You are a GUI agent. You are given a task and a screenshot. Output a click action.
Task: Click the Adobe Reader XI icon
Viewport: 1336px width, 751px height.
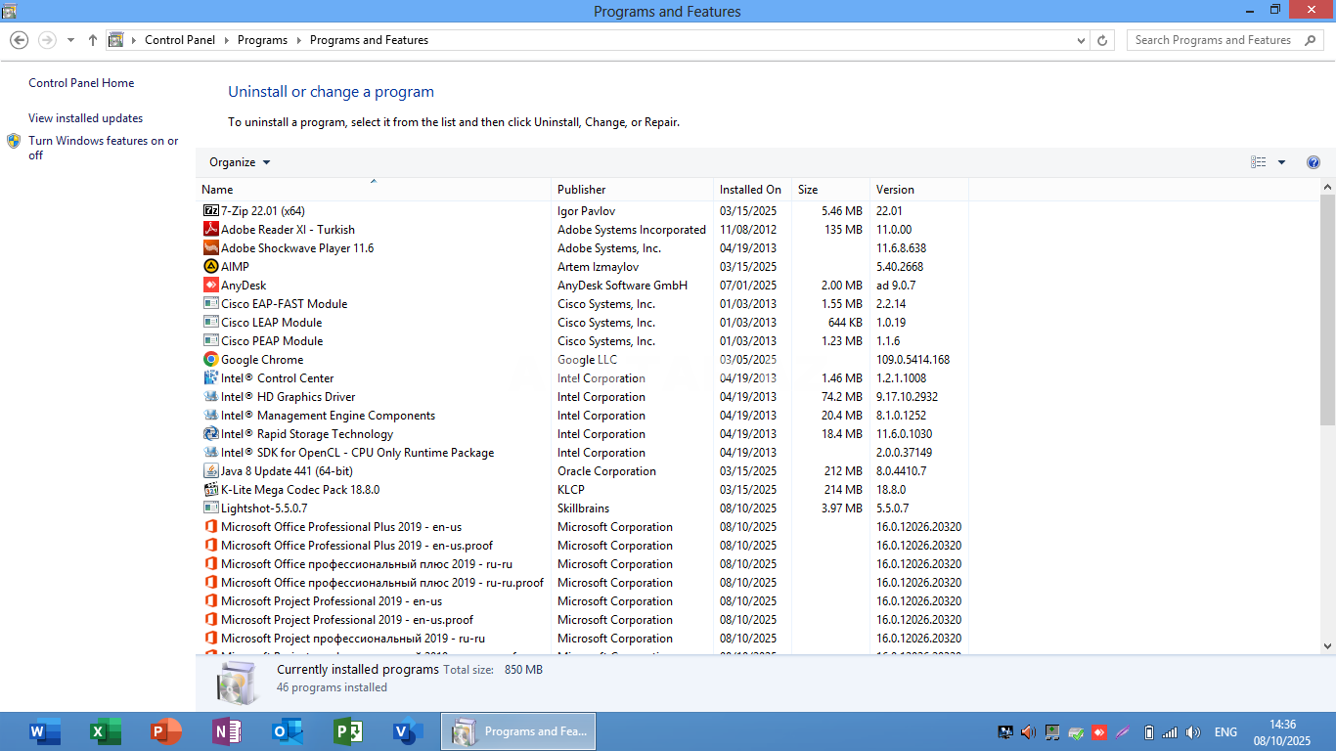[210, 229]
